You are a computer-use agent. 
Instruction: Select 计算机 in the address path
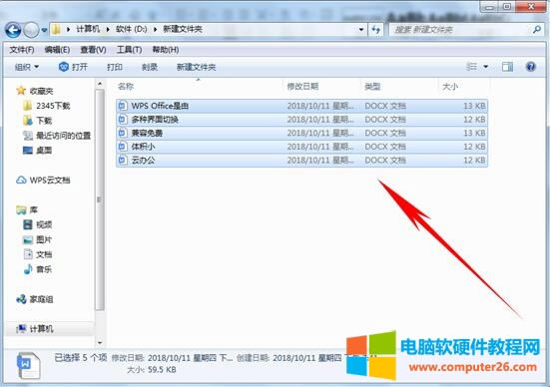88,29
